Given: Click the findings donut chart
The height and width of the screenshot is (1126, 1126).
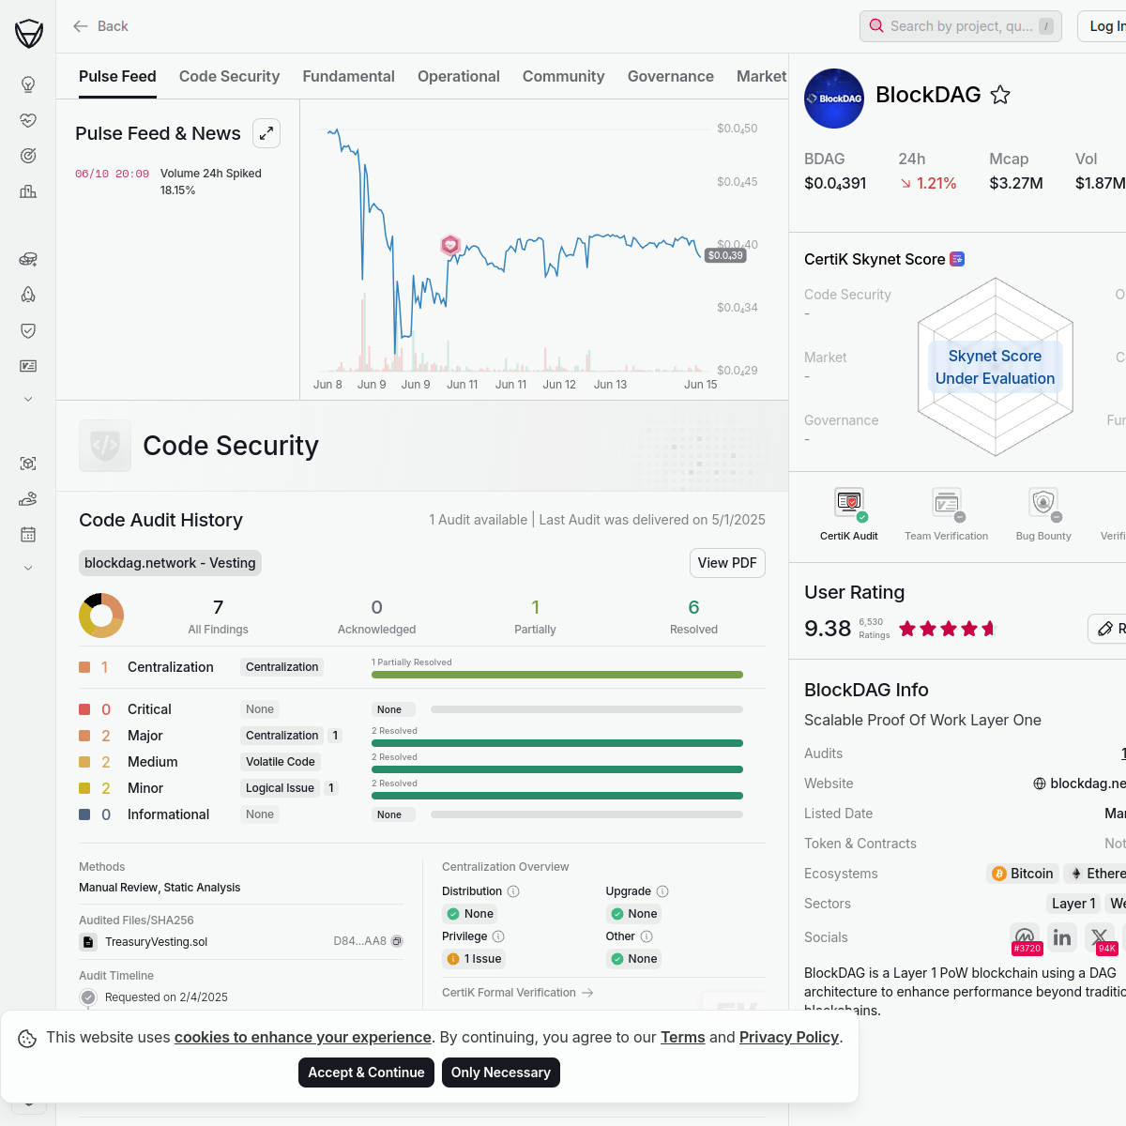Looking at the screenshot, I should click(101, 616).
